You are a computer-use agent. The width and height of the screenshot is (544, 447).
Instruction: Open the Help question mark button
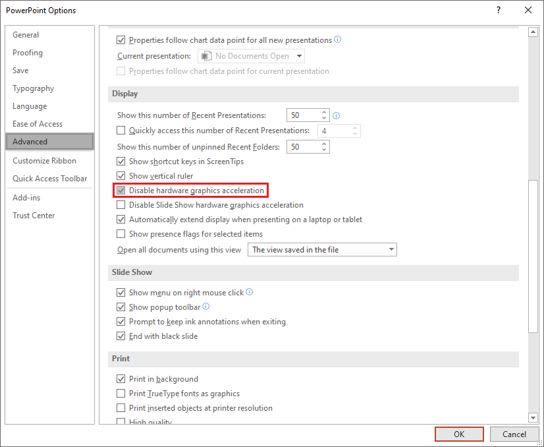[x=499, y=10]
